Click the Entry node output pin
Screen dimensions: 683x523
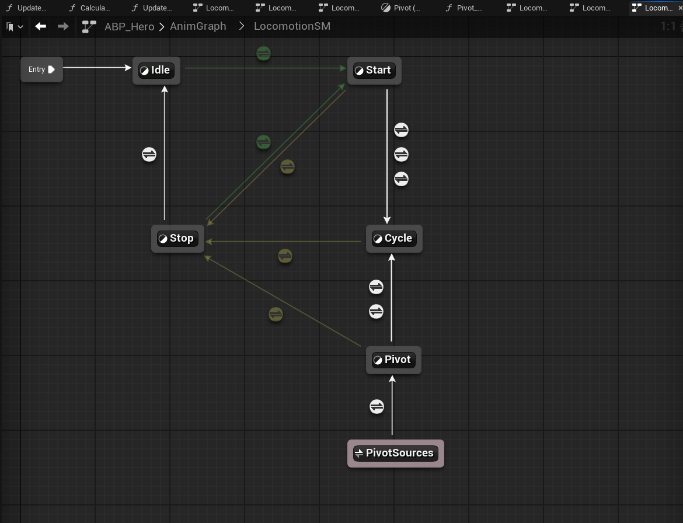[51, 69]
